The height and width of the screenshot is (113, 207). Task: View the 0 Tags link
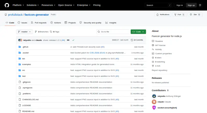point(55,32)
